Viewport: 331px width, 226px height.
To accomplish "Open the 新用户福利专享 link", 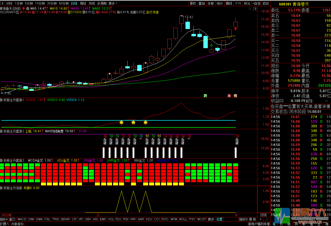I will coord(259,224).
